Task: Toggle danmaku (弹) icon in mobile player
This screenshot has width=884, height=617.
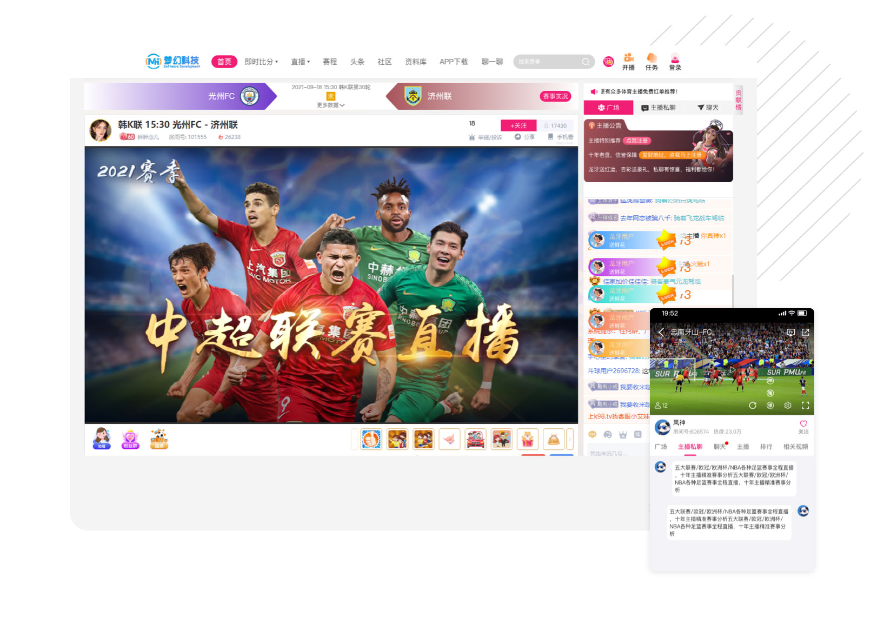Action: pyautogui.click(x=770, y=405)
